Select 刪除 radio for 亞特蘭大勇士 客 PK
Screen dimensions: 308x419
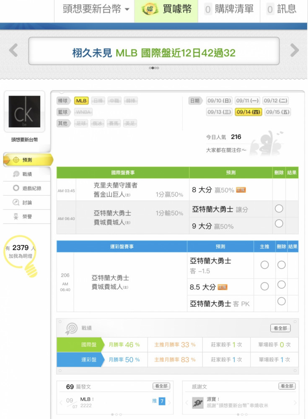[x=281, y=301]
